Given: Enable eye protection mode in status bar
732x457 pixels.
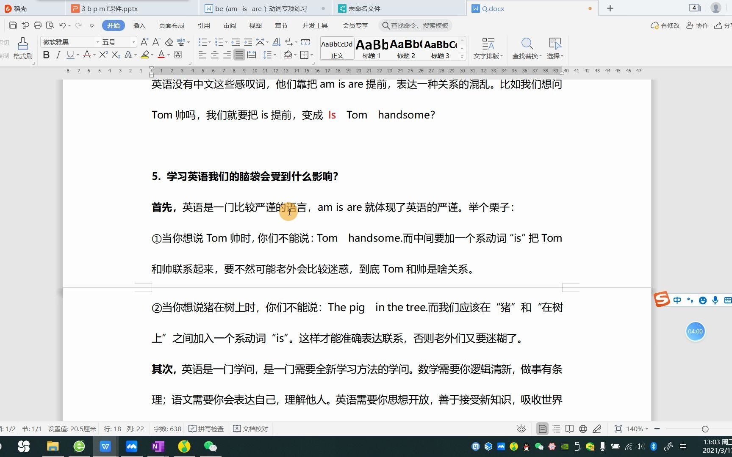Looking at the screenshot, I should [x=521, y=429].
